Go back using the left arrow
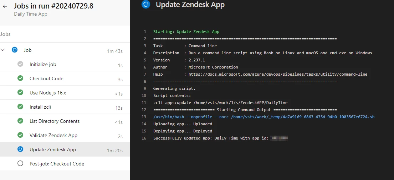 click(x=5, y=6)
